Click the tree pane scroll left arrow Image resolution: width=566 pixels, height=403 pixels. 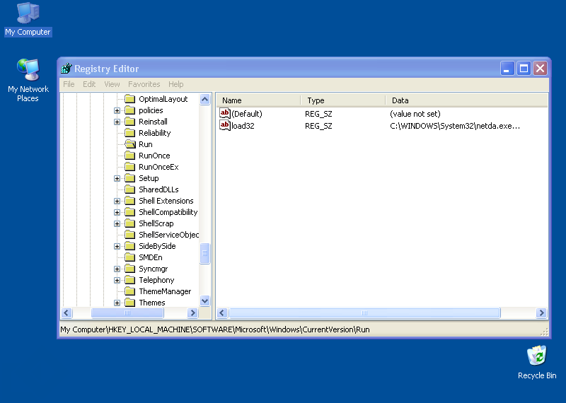point(67,313)
